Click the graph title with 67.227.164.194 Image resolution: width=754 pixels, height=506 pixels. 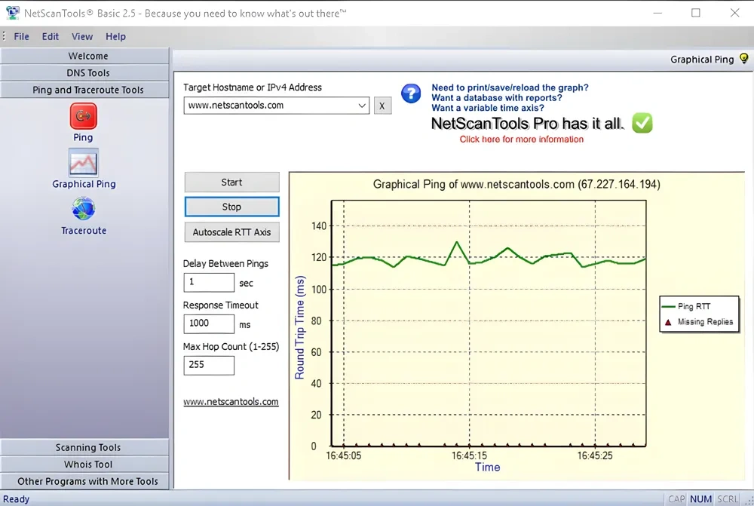click(516, 184)
